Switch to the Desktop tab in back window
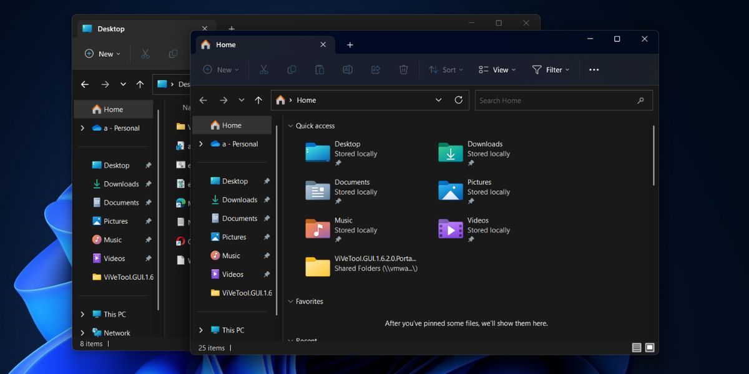 [x=112, y=28]
